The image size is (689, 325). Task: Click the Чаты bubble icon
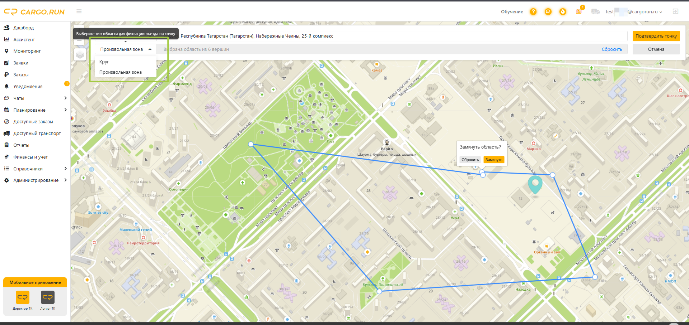(x=6, y=98)
